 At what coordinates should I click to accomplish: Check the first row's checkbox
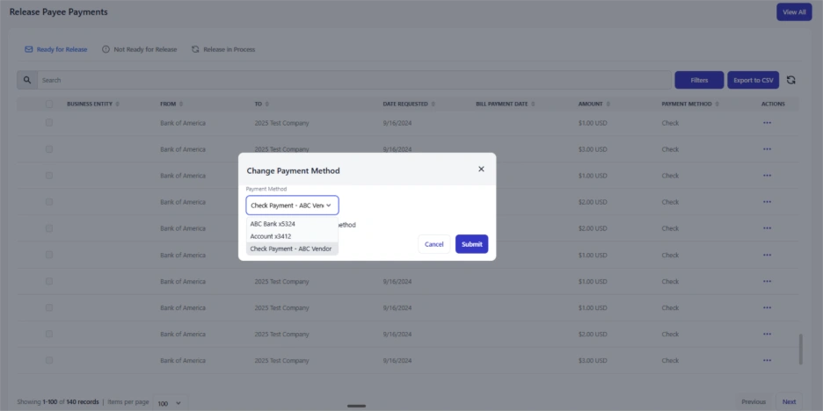pyautogui.click(x=49, y=123)
